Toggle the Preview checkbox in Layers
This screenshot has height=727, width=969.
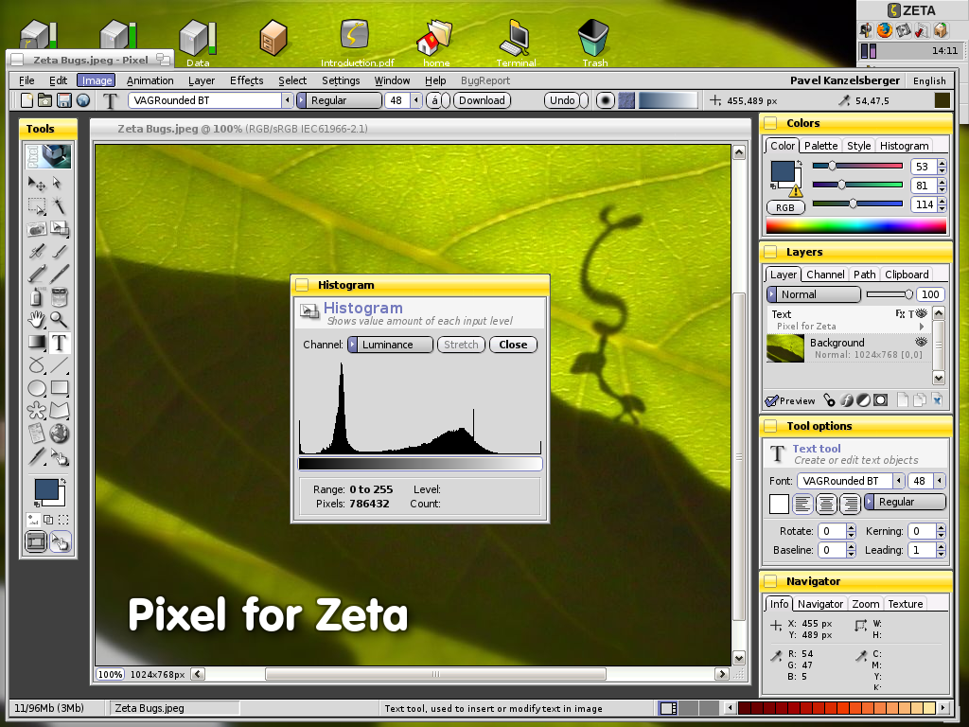point(790,400)
